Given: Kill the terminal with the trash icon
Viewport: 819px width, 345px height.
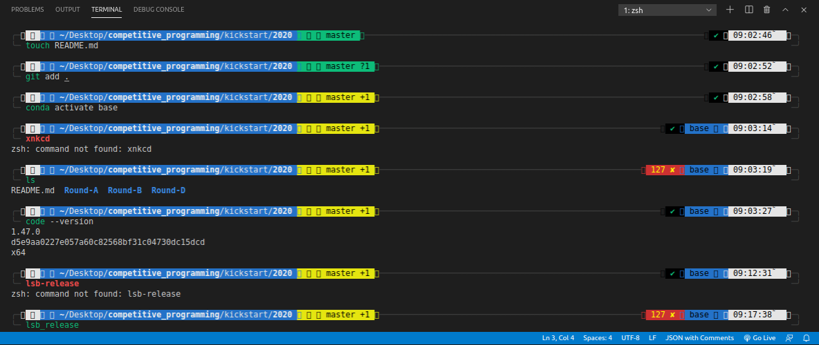Looking at the screenshot, I should (766, 10).
